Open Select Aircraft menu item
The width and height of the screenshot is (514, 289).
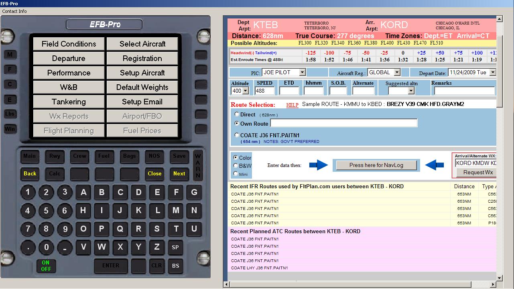142,44
